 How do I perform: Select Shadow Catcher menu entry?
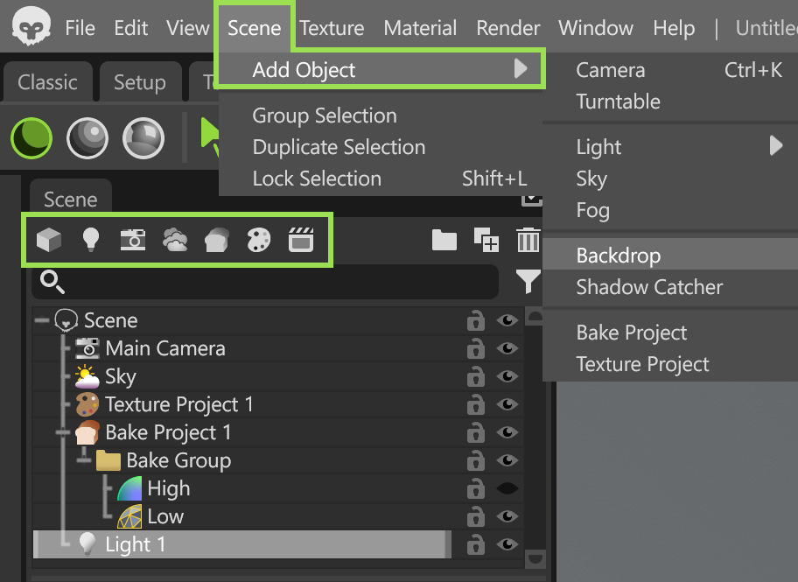pyautogui.click(x=649, y=287)
